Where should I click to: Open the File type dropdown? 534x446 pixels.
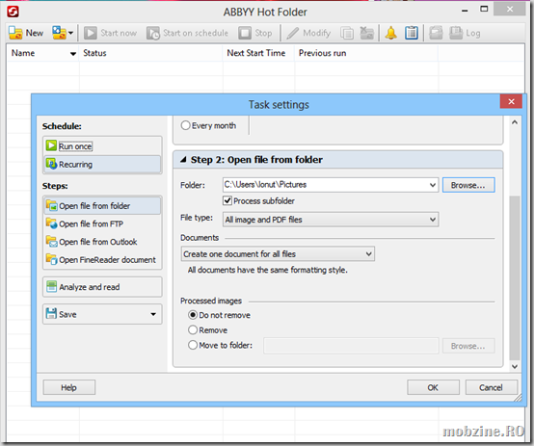point(331,220)
